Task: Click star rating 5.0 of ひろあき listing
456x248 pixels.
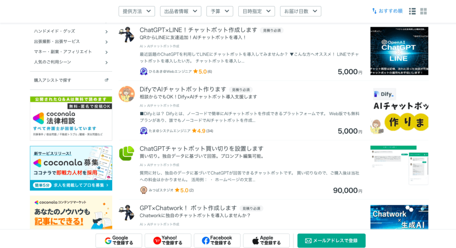Action: 200,72
